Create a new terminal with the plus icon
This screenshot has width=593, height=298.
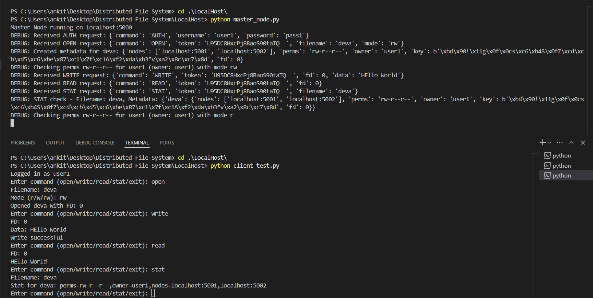click(x=542, y=143)
